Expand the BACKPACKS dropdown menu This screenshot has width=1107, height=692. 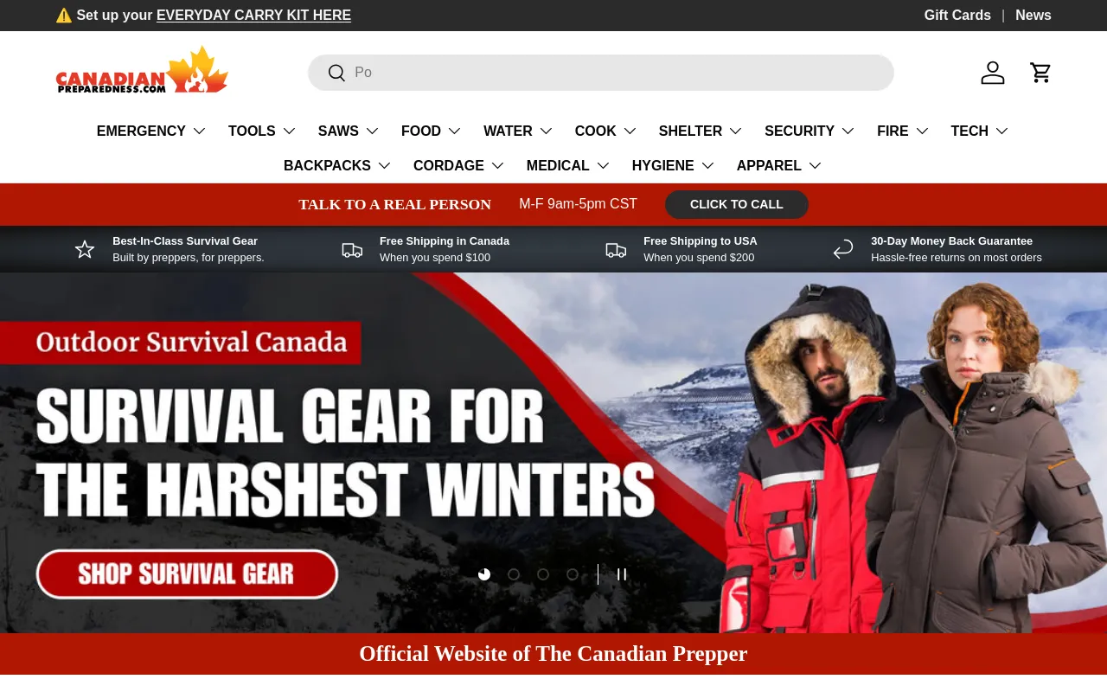[x=337, y=165]
